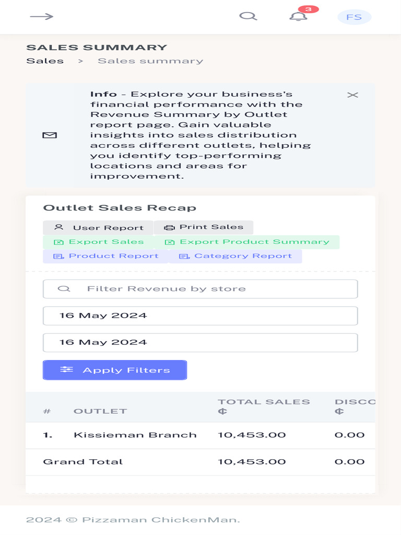Viewport: 401px width, 535px height.
Task: Focus the Filter Revenue by store field
Action: (x=200, y=289)
